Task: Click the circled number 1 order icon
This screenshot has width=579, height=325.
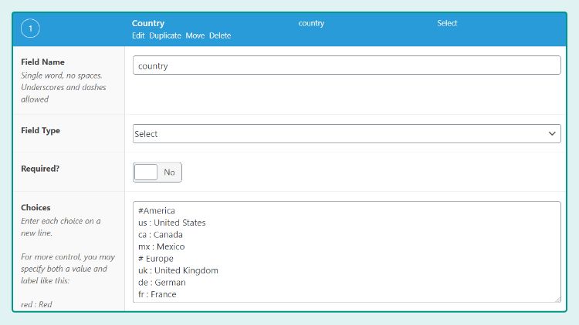Action: click(30, 29)
